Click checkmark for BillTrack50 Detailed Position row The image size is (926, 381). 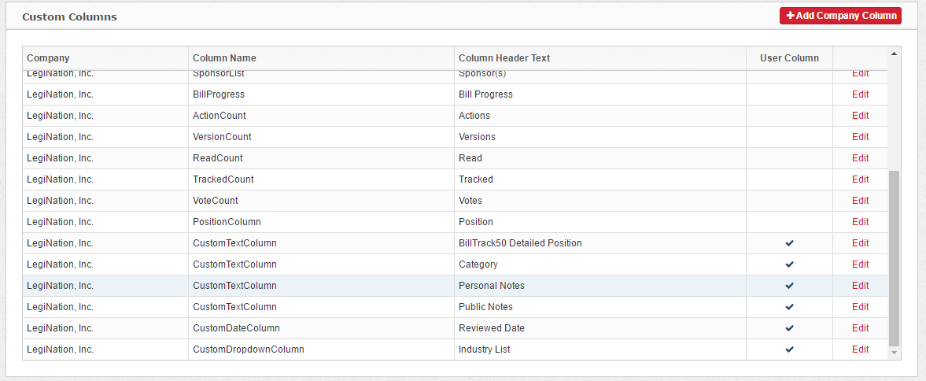pos(789,243)
